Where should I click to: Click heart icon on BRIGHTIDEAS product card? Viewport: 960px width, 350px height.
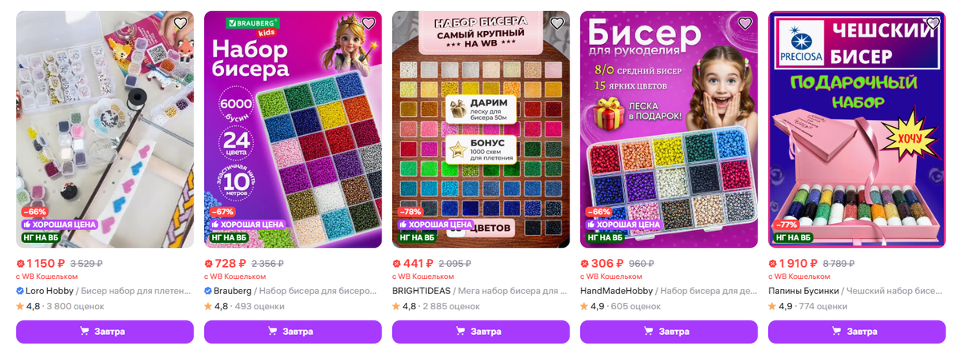click(x=557, y=23)
